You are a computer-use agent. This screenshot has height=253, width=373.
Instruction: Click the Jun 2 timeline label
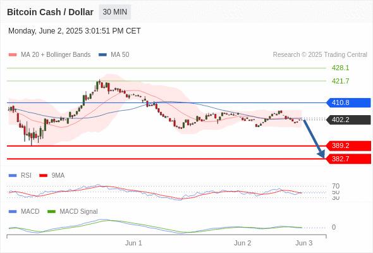[x=242, y=243]
